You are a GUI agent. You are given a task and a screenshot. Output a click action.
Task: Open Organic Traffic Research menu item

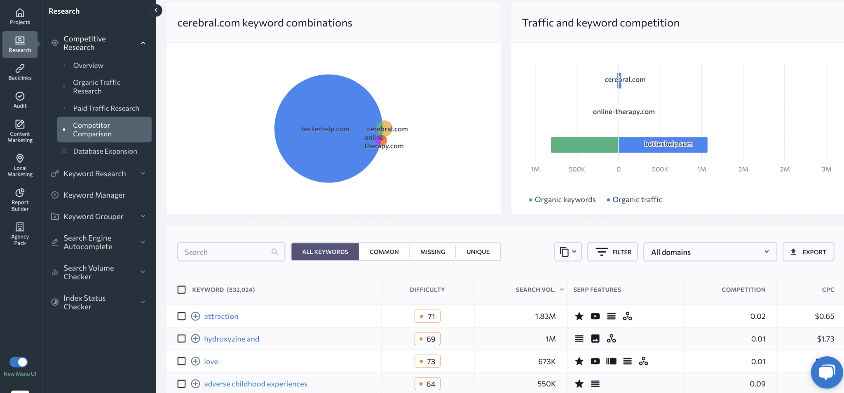[96, 87]
